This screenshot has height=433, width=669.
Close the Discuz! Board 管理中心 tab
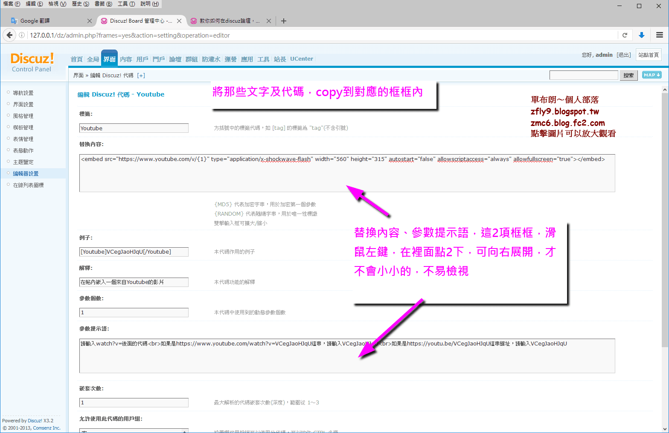pos(179,20)
